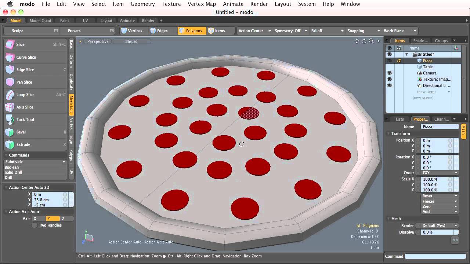Select the Axis Slice tool

click(x=36, y=107)
